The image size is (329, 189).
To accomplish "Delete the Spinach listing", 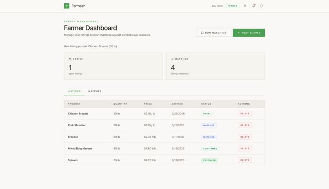I will pos(245,160).
